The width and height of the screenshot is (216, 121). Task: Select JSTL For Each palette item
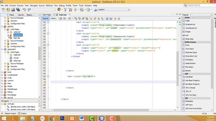click(191, 95)
